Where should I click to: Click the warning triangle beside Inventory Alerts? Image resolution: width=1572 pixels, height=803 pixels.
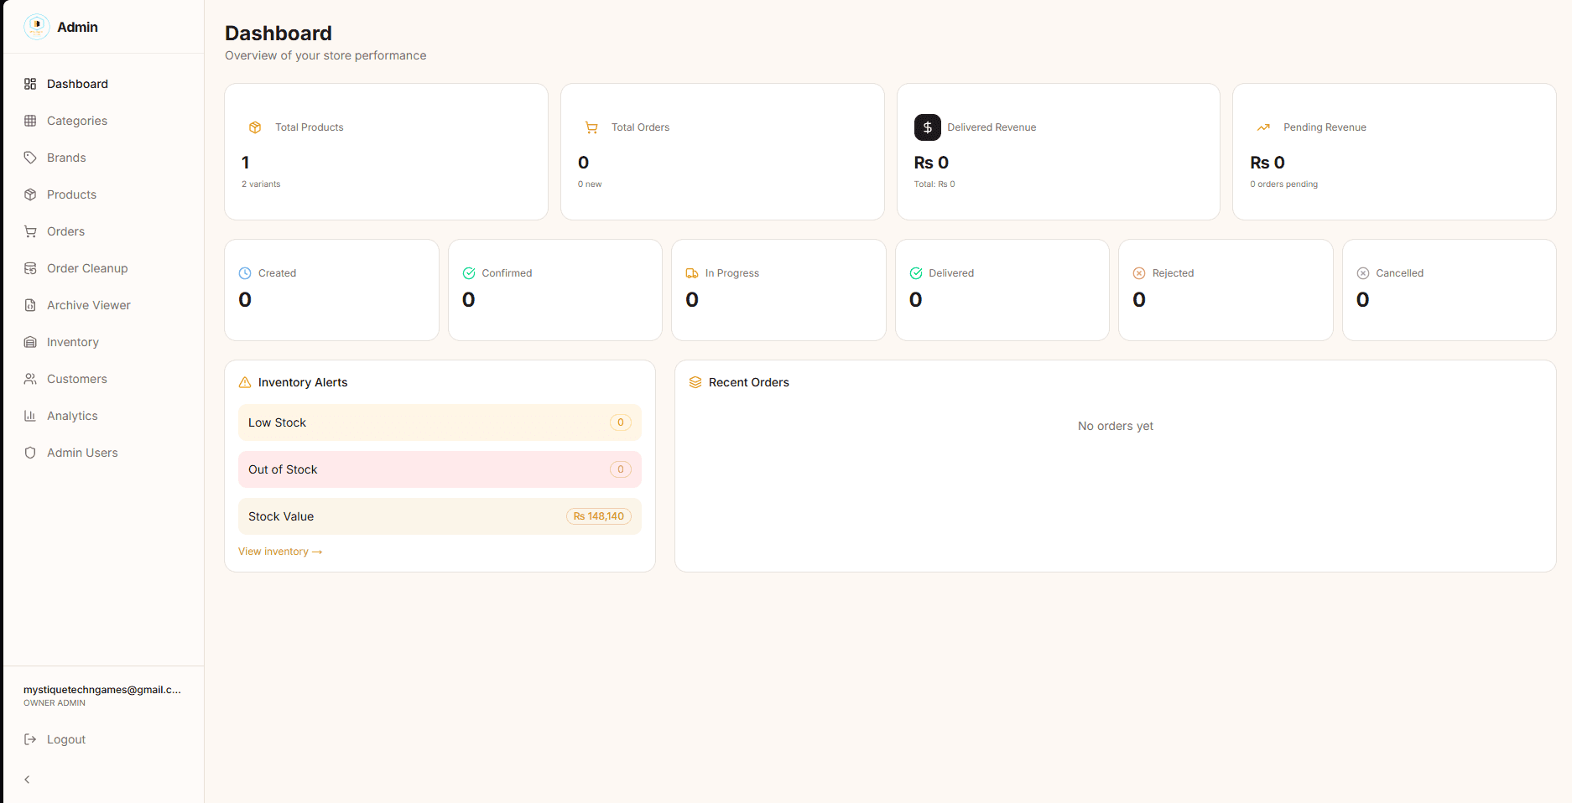[245, 382]
